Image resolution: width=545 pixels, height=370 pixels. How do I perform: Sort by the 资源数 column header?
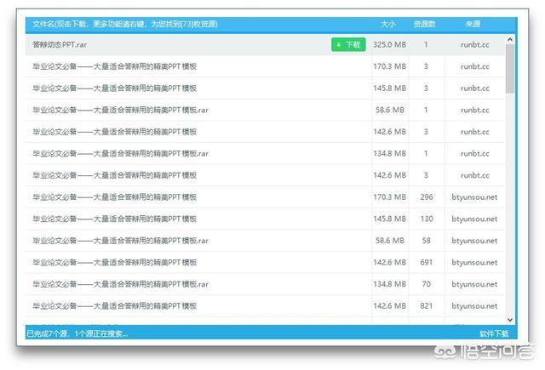tap(425, 24)
